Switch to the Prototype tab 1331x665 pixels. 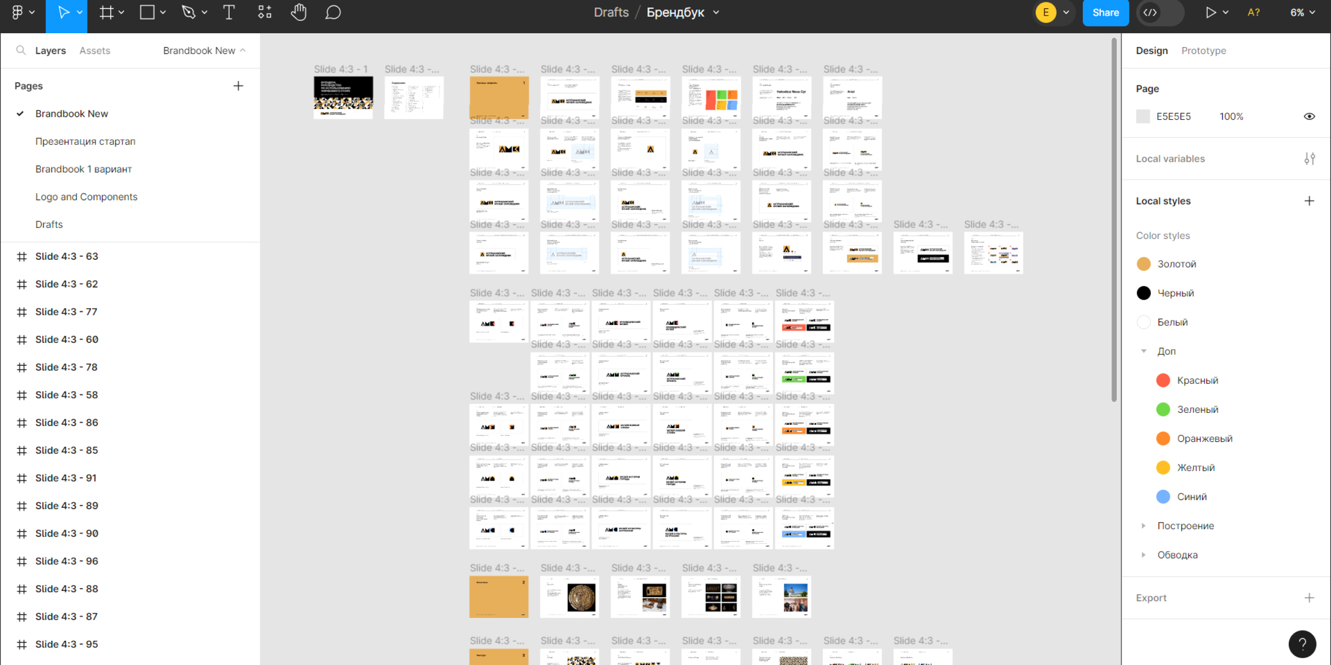tap(1203, 51)
